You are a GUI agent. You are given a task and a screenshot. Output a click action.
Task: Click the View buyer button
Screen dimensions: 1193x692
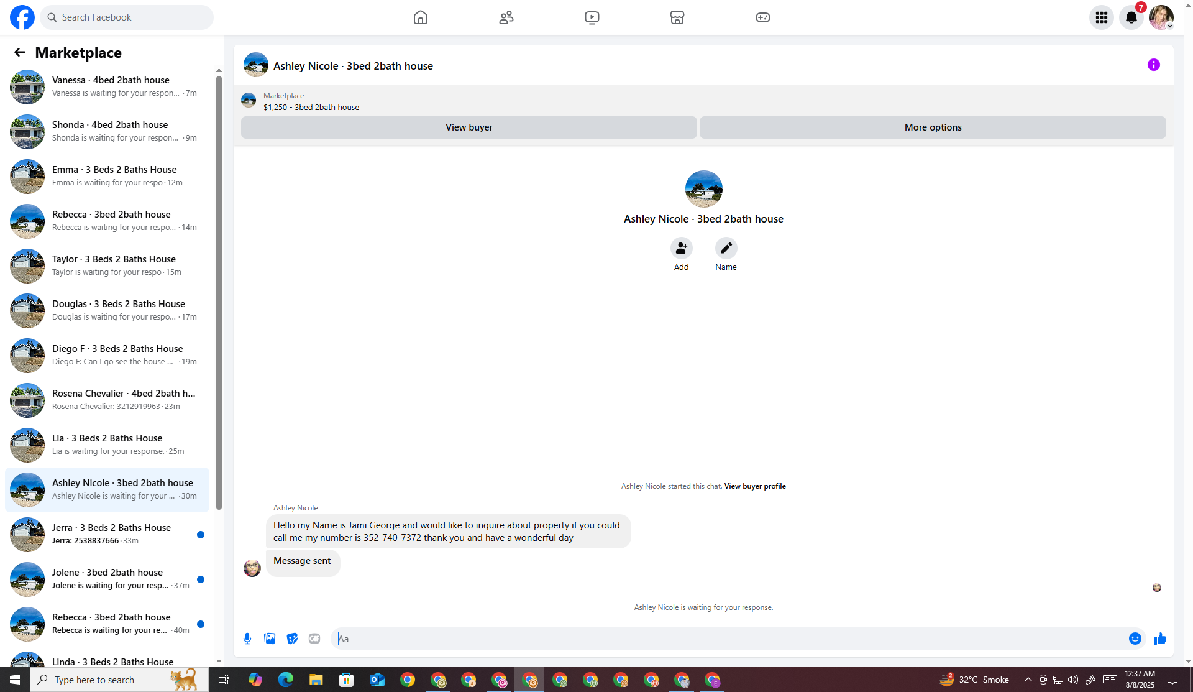[x=469, y=127]
